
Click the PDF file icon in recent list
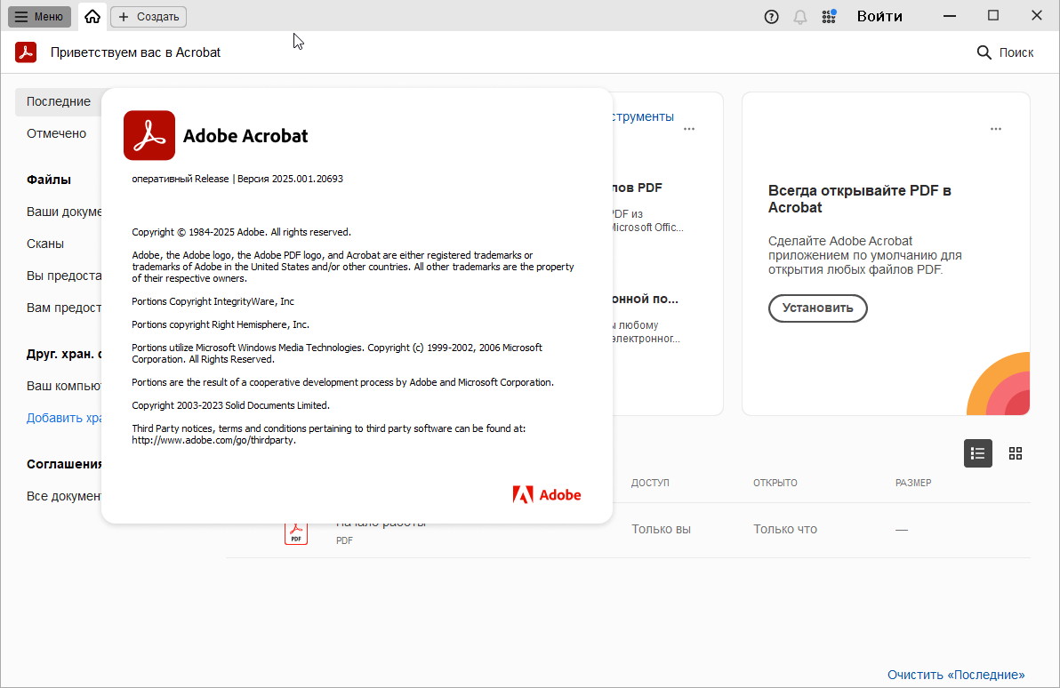point(296,533)
